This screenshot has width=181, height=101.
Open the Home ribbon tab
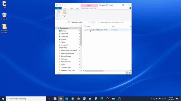pyautogui.click(x=65, y=8)
